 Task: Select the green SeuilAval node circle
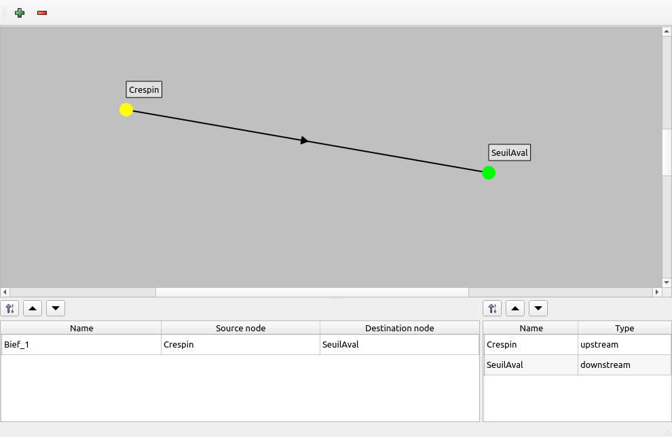[489, 173]
